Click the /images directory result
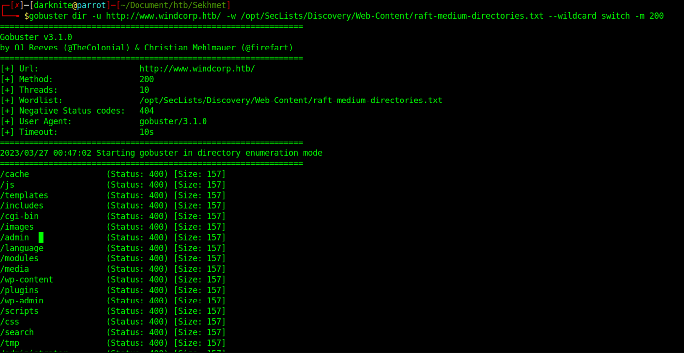This screenshot has height=353, width=684. click(x=17, y=227)
